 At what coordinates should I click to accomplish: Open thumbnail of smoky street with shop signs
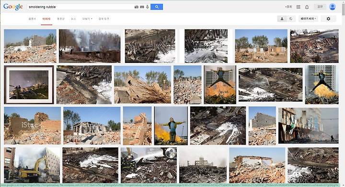pyautogui.click(x=309, y=125)
